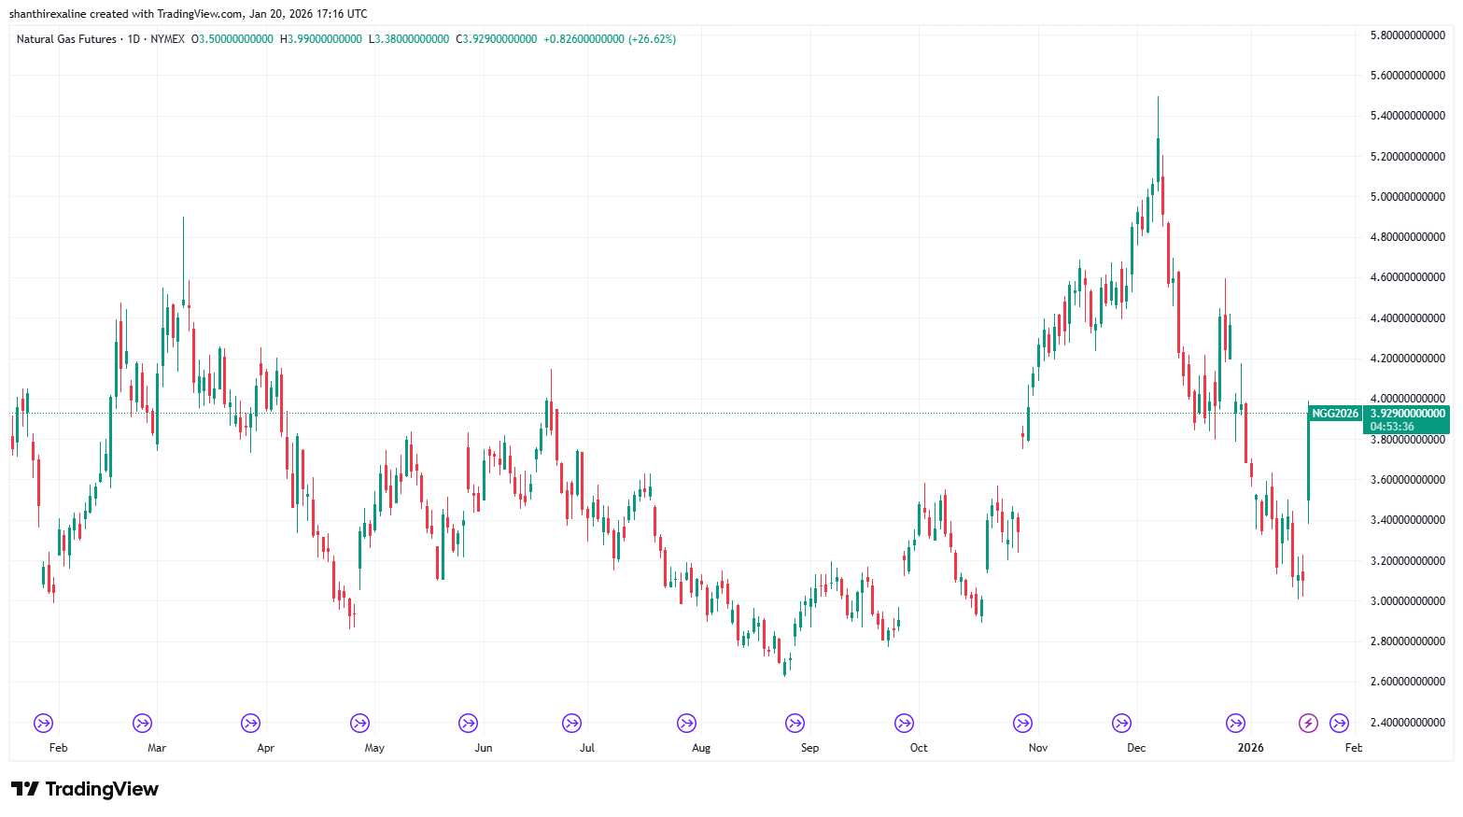Image resolution: width=1463 pixels, height=817 pixels.
Task: Click the rollover marker icon nearest Jul
Action: (571, 723)
